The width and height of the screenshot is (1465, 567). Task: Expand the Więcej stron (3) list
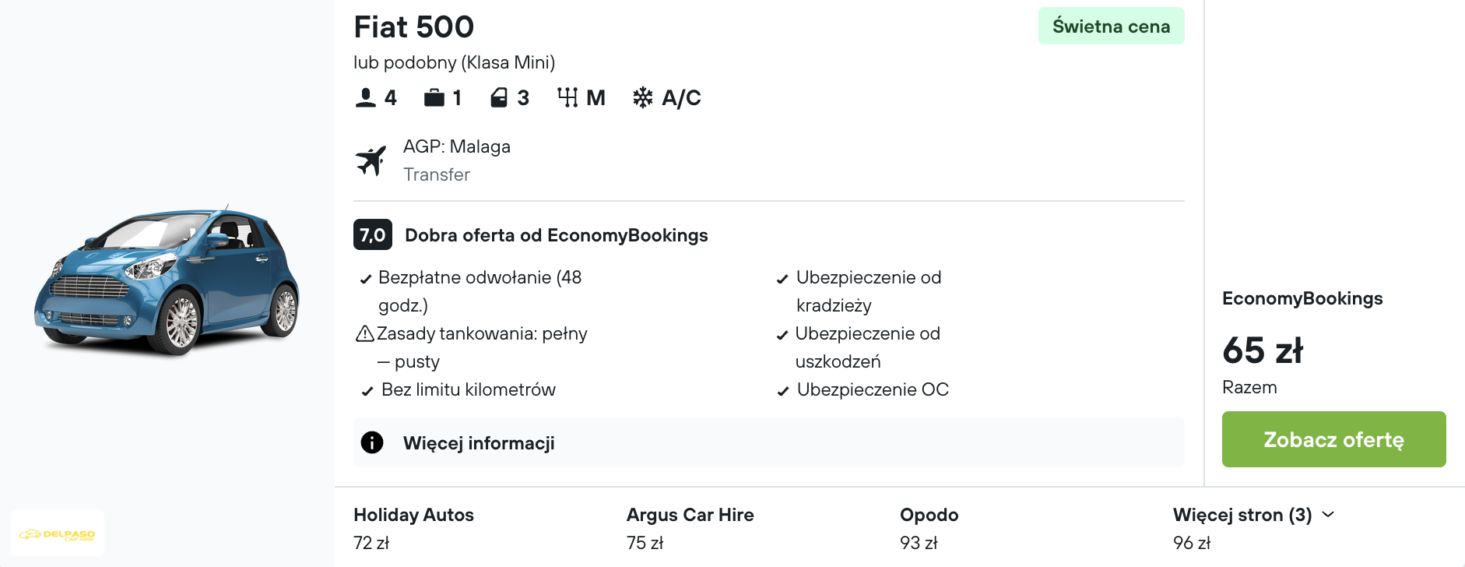[x=1253, y=515]
